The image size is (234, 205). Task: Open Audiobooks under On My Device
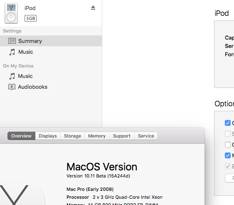(51, 87)
